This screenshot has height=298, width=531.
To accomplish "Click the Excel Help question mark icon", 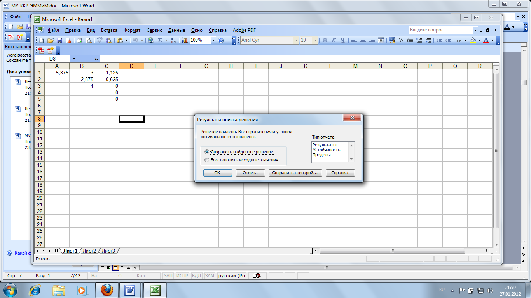I will 221,40.
